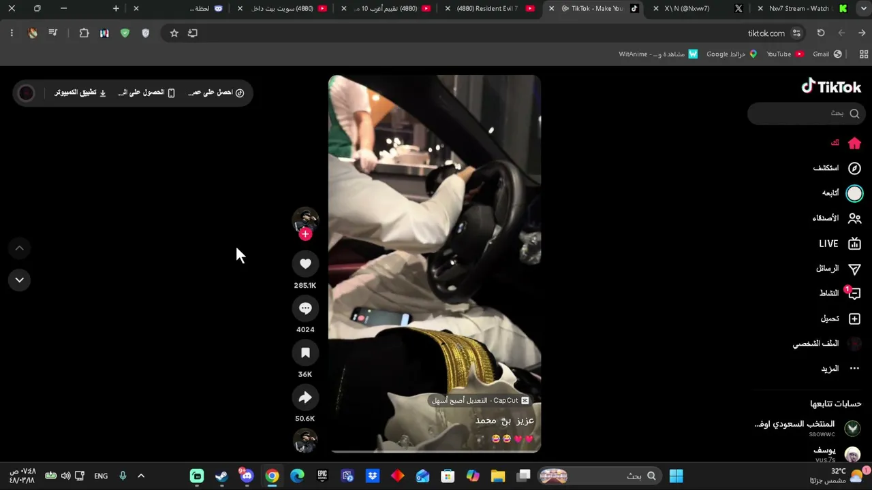Switch to the Nxv7 Stream - Watch tab
Screen dimensions: 872x490
804,9
